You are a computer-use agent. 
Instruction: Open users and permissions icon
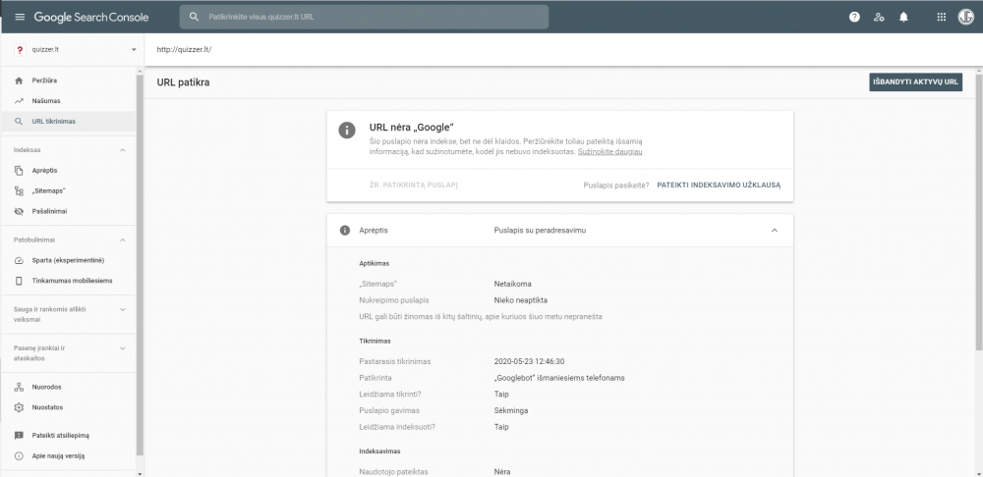click(879, 18)
